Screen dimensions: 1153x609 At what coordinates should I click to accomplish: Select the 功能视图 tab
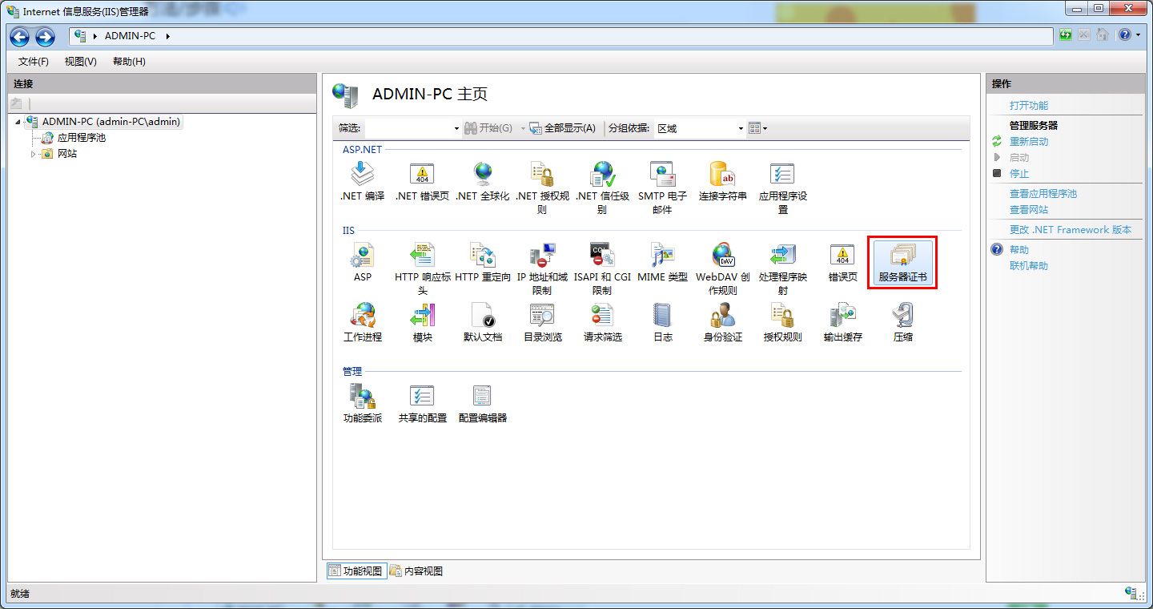(x=355, y=571)
